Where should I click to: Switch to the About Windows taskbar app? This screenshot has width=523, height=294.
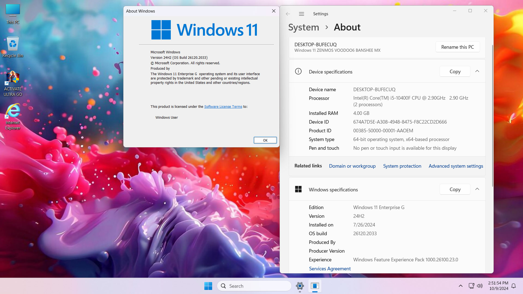tap(315, 286)
